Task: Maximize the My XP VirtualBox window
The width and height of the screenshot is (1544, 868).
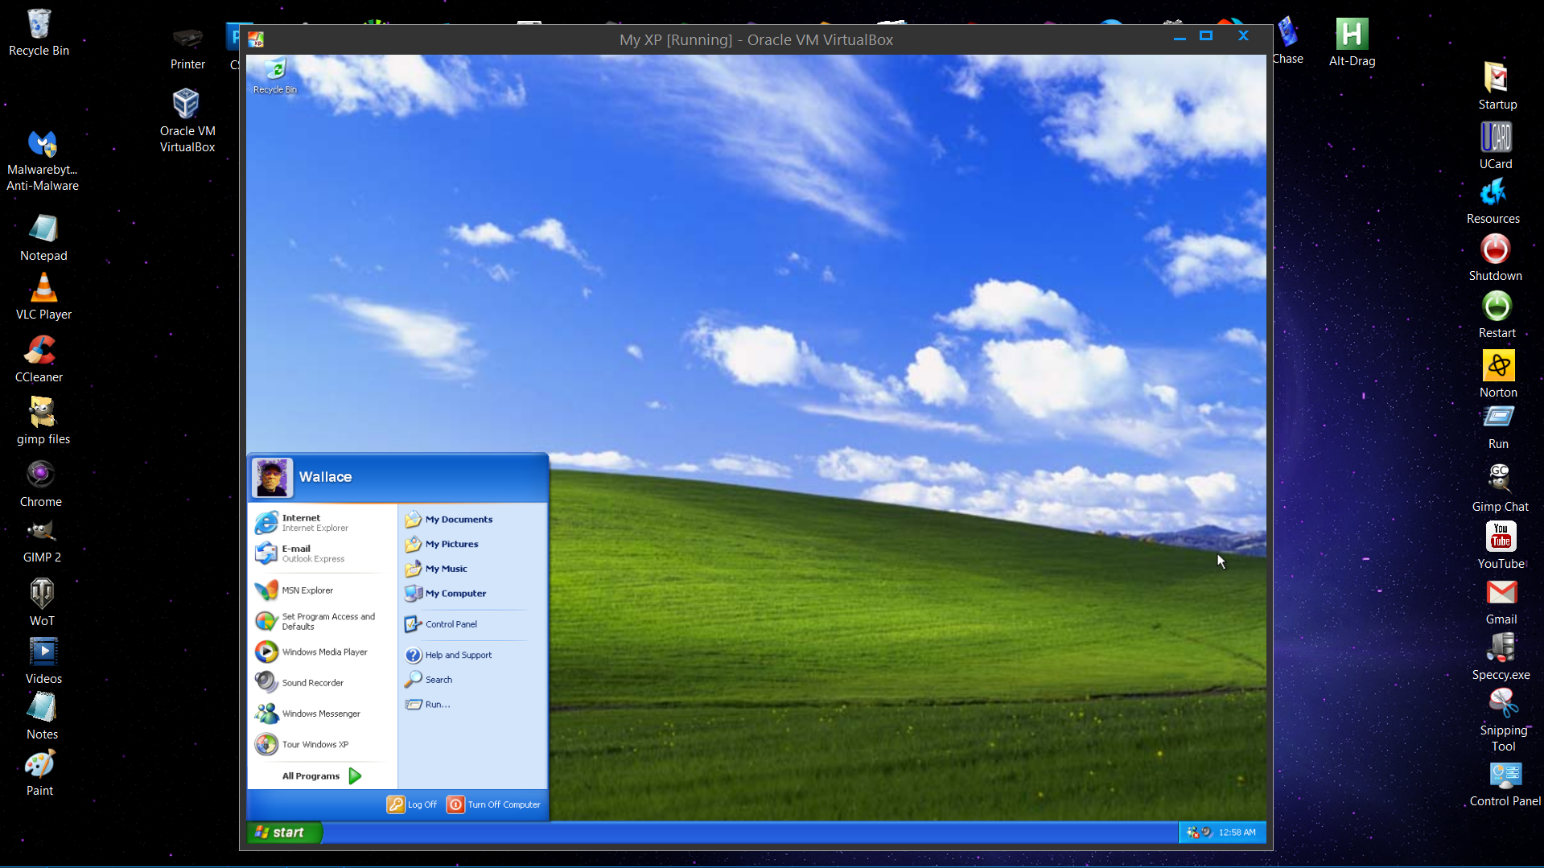Action: 1206,36
